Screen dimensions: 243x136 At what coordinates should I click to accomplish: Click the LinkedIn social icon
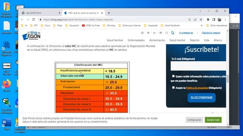pos(155,33)
